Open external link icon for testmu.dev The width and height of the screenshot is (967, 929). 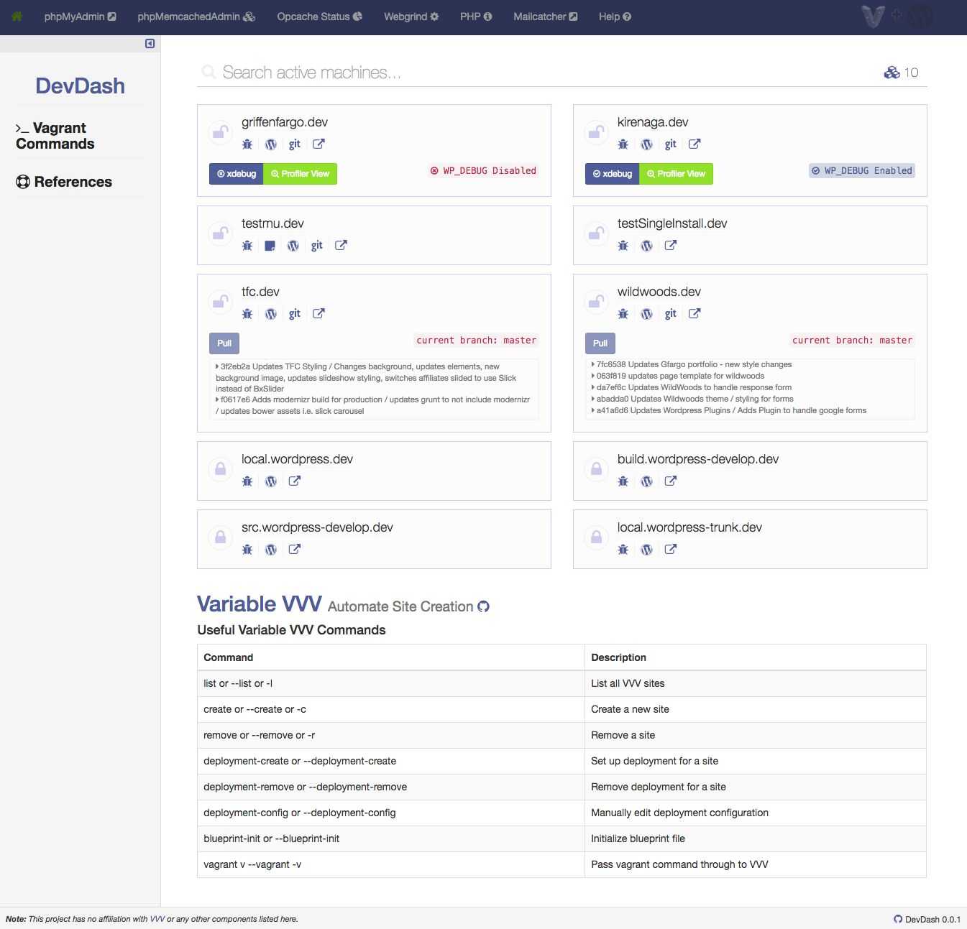341,245
